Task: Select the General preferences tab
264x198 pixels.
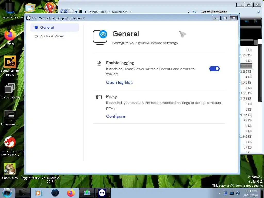Action: (x=54, y=27)
